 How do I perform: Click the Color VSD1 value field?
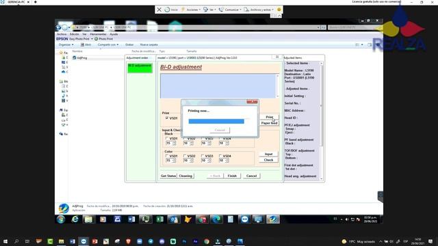[169, 161]
